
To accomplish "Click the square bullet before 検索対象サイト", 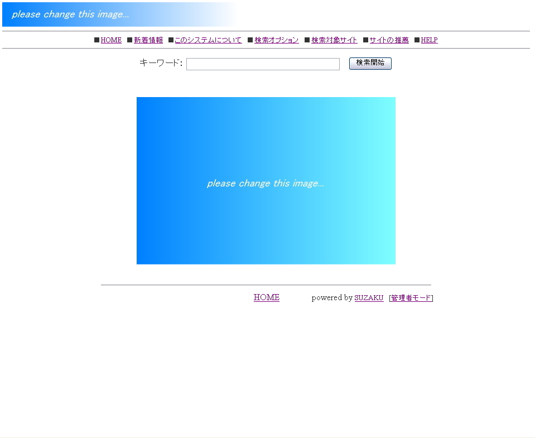I will click(307, 40).
